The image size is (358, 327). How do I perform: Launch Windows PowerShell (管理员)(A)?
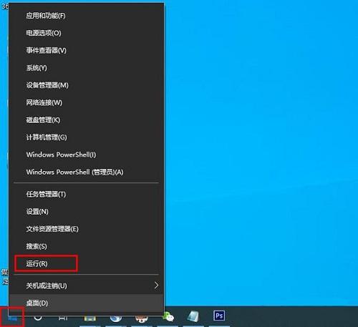pos(87,172)
